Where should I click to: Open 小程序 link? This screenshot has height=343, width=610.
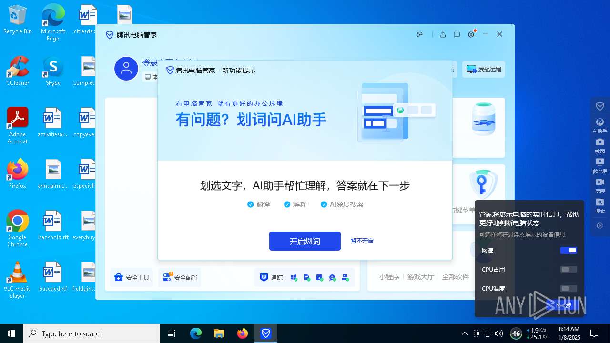click(389, 277)
